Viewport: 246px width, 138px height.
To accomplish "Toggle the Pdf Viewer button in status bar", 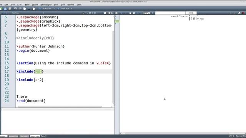I will [x=24, y=136].
